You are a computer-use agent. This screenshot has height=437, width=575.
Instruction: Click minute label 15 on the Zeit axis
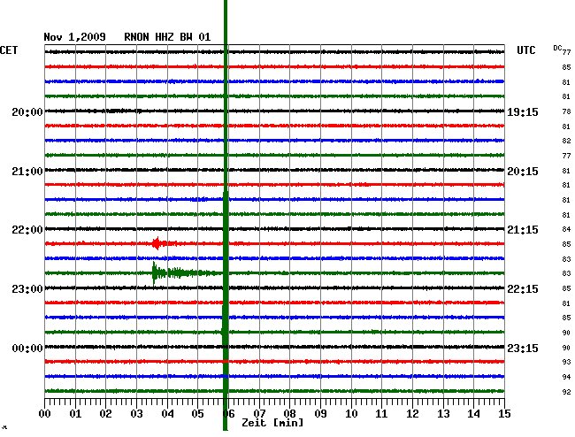click(x=504, y=414)
